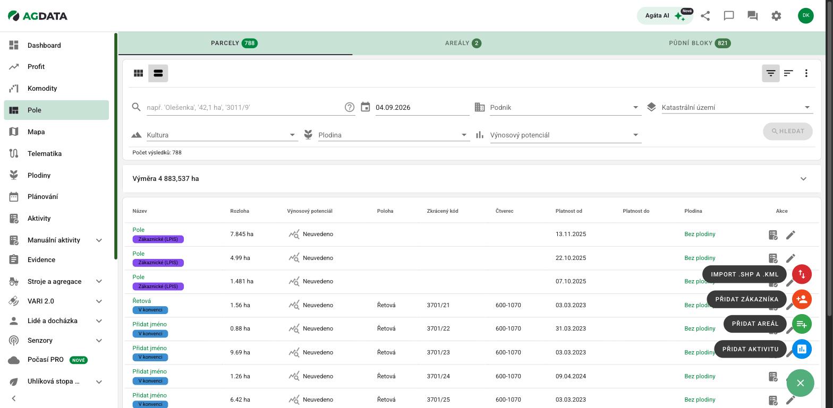
Task: Open the Řetová parcel link
Action: [x=142, y=301]
